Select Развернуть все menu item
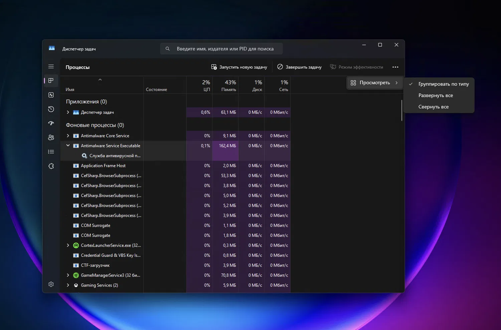 (x=436, y=95)
